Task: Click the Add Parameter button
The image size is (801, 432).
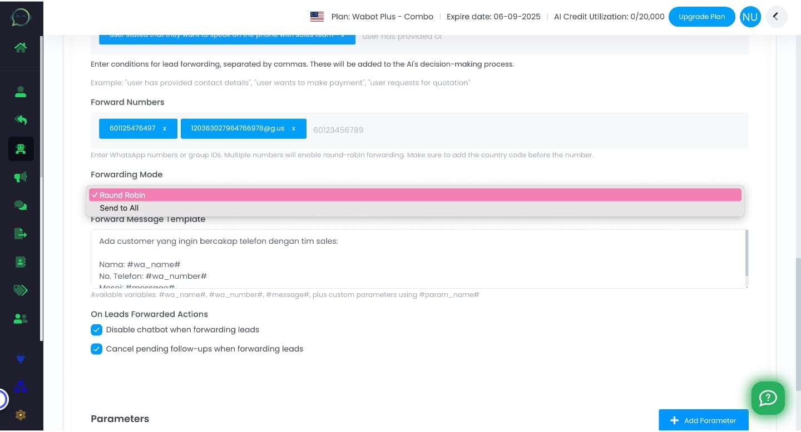Action: [x=704, y=420]
